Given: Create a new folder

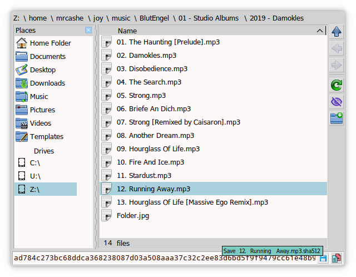Looking at the screenshot, I should point(336,117).
